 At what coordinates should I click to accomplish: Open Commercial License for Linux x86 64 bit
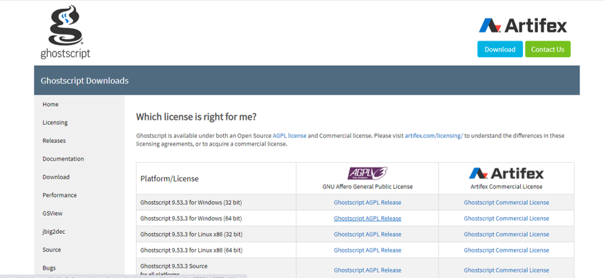506,250
